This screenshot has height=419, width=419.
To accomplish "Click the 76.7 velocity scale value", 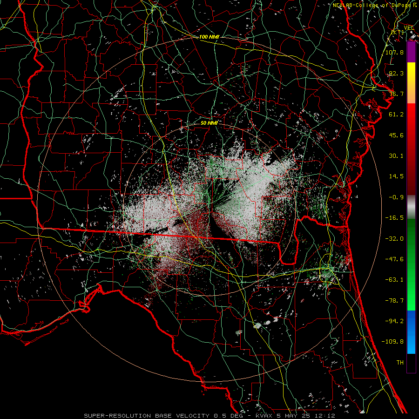I will click(x=396, y=94).
